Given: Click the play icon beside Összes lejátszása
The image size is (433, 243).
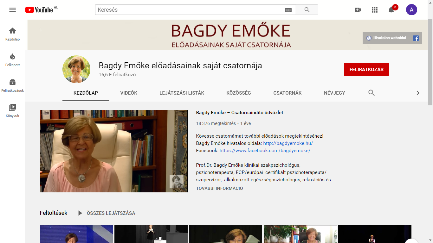Looking at the screenshot, I should (x=80, y=213).
